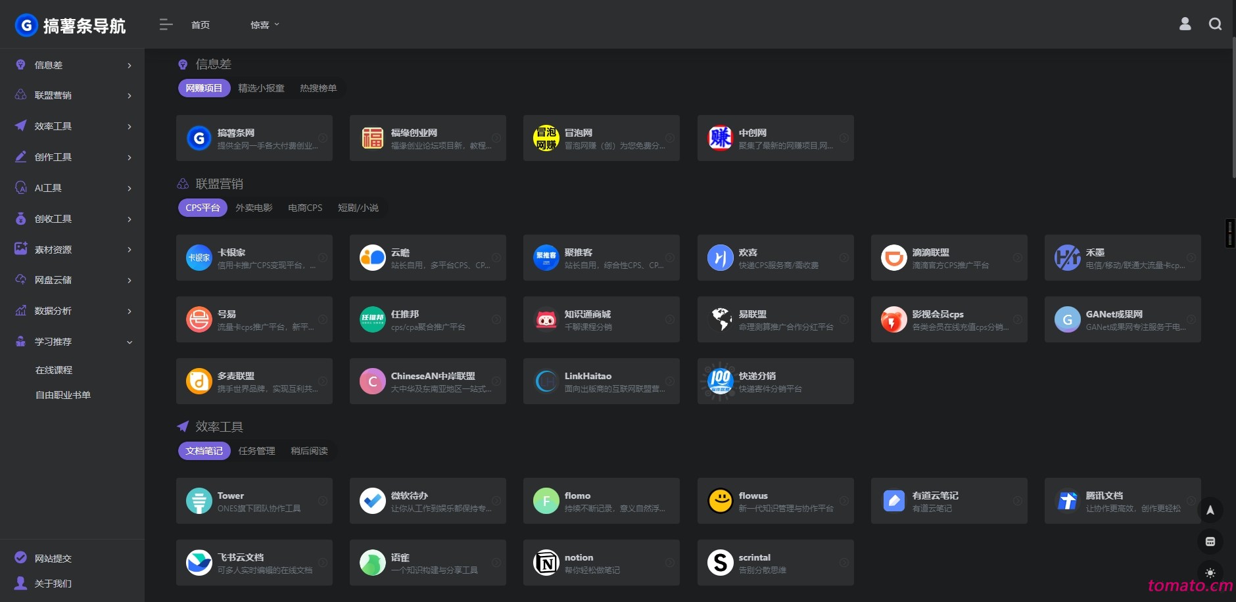The height and width of the screenshot is (602, 1236).
Task: Expand the 素材资源 sidebar chevron
Action: click(x=130, y=250)
